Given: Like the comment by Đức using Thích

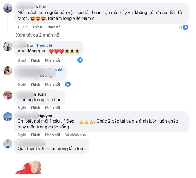Looking at the screenshot, I should [x=37, y=27].
